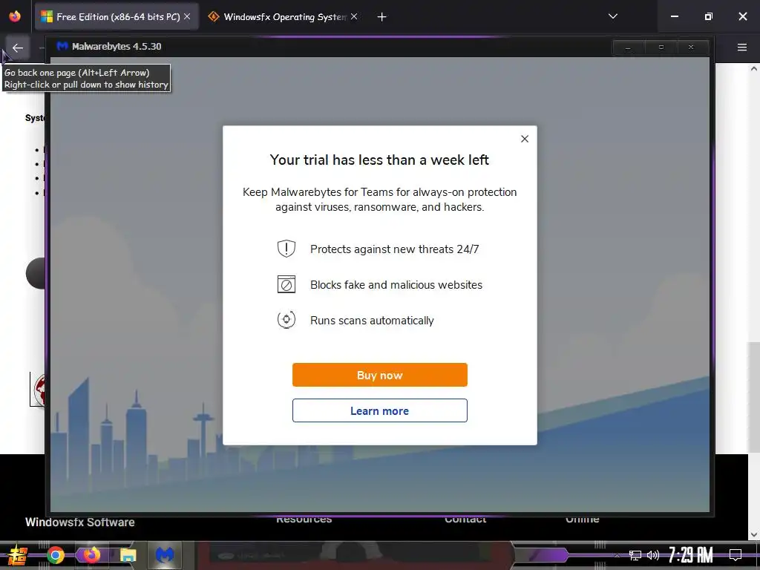Minimize the Malwarebytes window
Screen dimensions: 760x570
tap(628, 47)
